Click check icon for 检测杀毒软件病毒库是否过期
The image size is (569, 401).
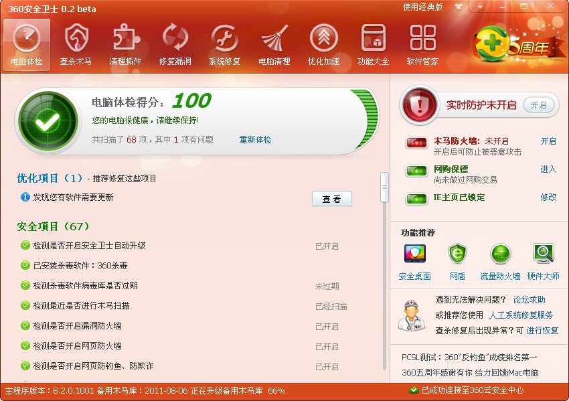coord(25,286)
